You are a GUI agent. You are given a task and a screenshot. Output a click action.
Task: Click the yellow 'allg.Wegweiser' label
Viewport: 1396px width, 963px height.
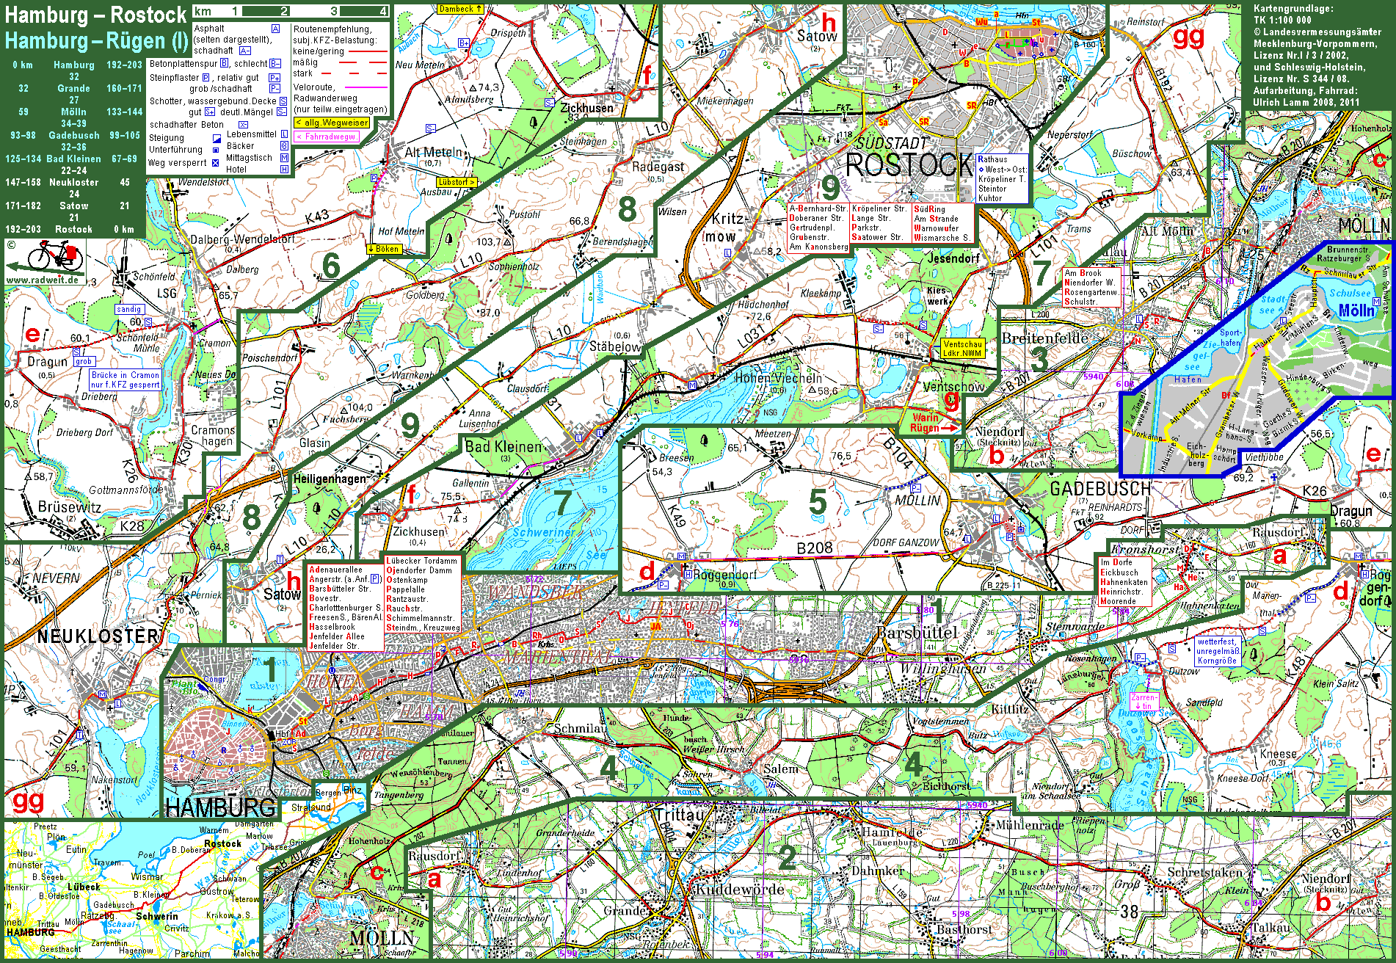coord(332,123)
